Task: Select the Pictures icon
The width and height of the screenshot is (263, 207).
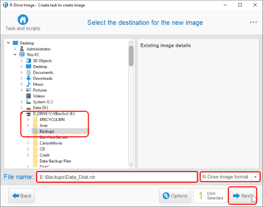Action: (29, 90)
